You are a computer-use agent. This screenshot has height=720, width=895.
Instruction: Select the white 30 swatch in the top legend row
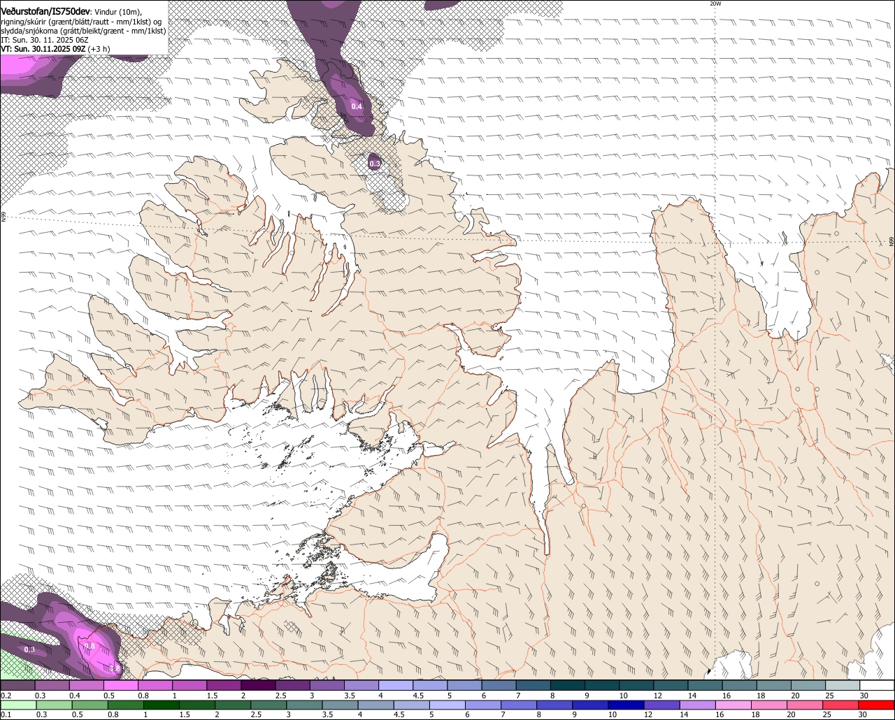tap(876, 685)
